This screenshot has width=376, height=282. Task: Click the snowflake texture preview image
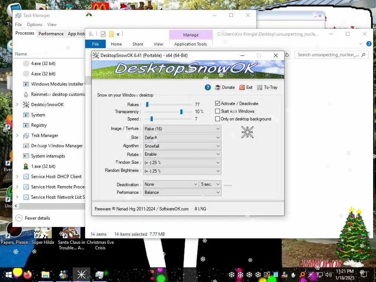click(247, 132)
